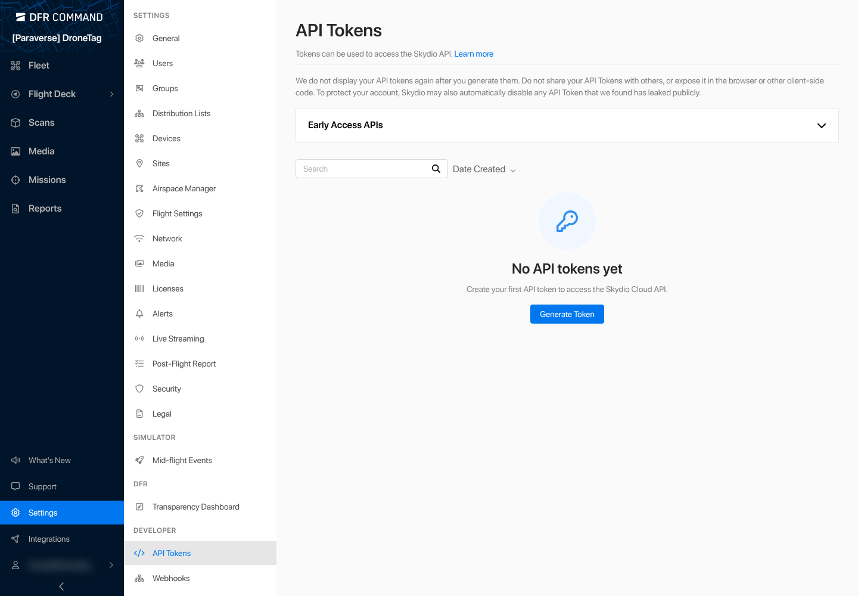
Task: Click the General gear icon
Action: [x=139, y=38]
